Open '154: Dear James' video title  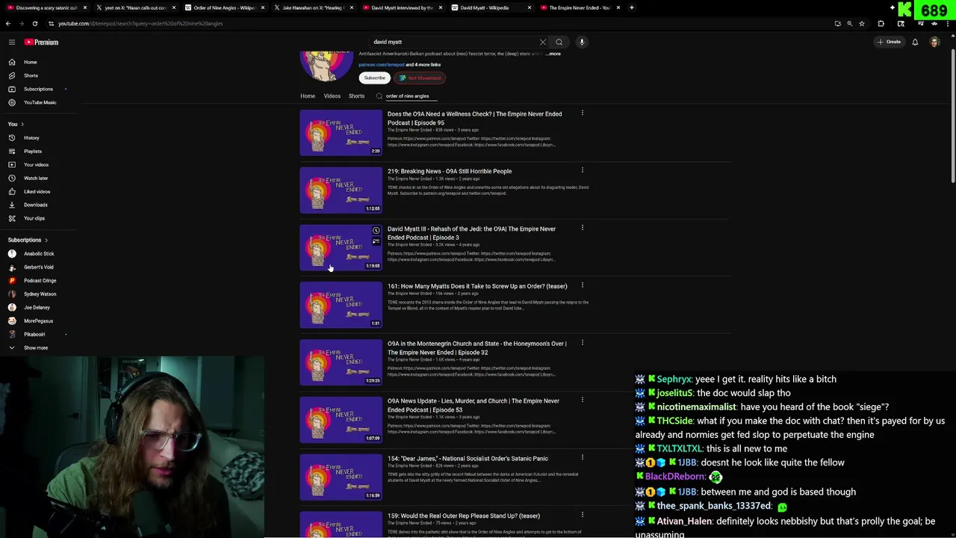[468, 459]
